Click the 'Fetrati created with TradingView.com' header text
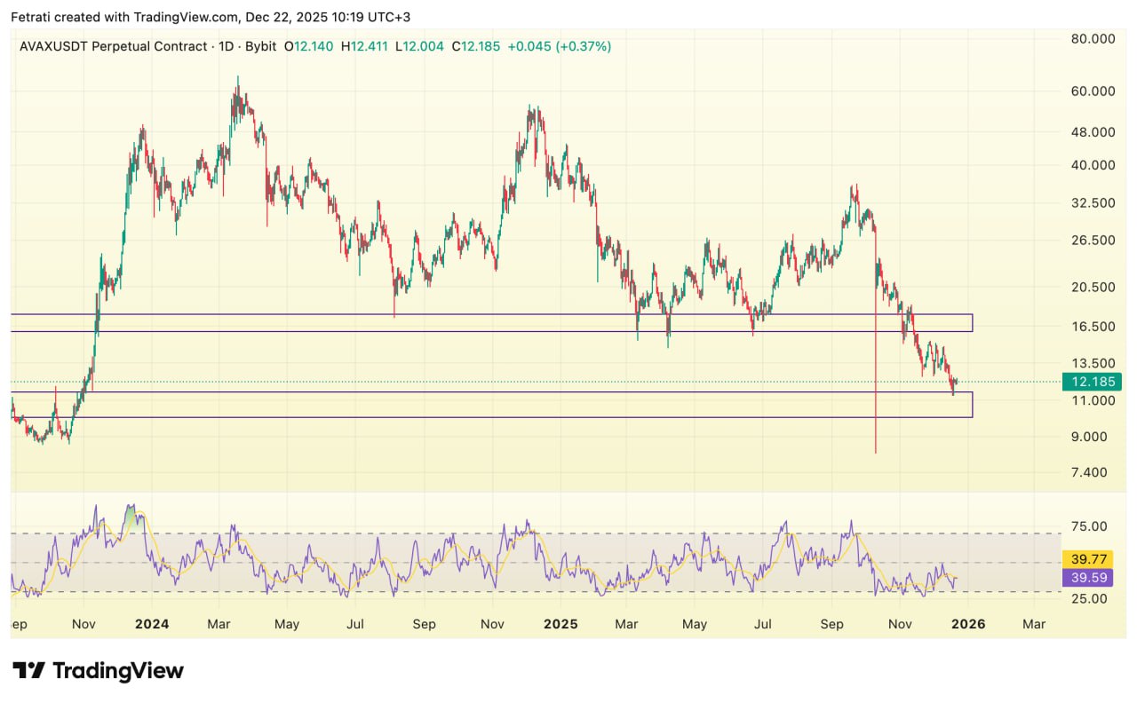Image resolution: width=1137 pixels, height=703 pixels. click(x=125, y=17)
